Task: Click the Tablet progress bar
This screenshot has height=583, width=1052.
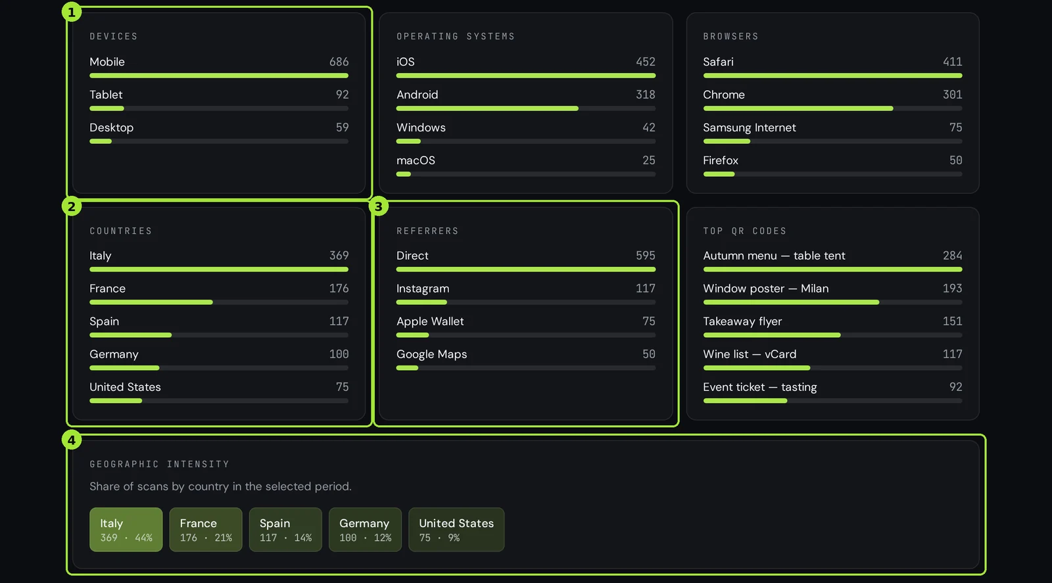Action: [x=219, y=108]
